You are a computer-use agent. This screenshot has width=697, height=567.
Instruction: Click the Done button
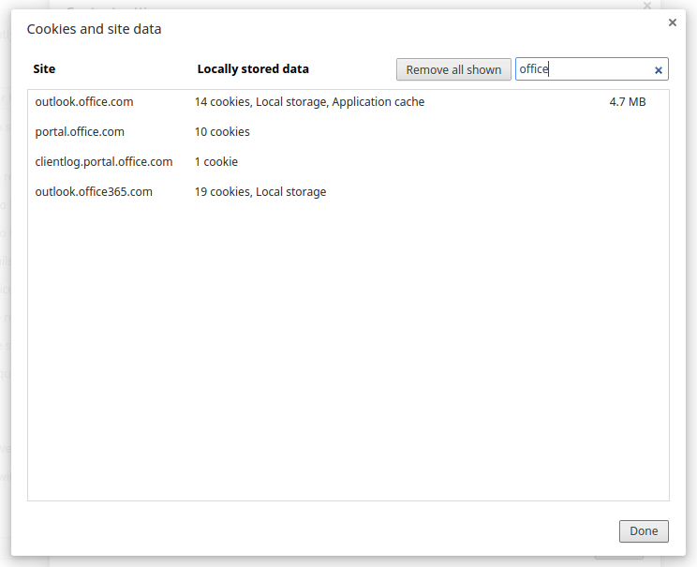point(644,531)
